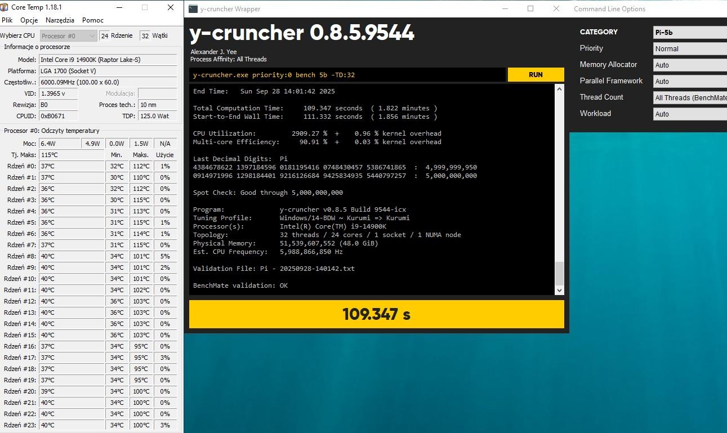Open the Narzędzia menu in Core Temp

tap(60, 20)
